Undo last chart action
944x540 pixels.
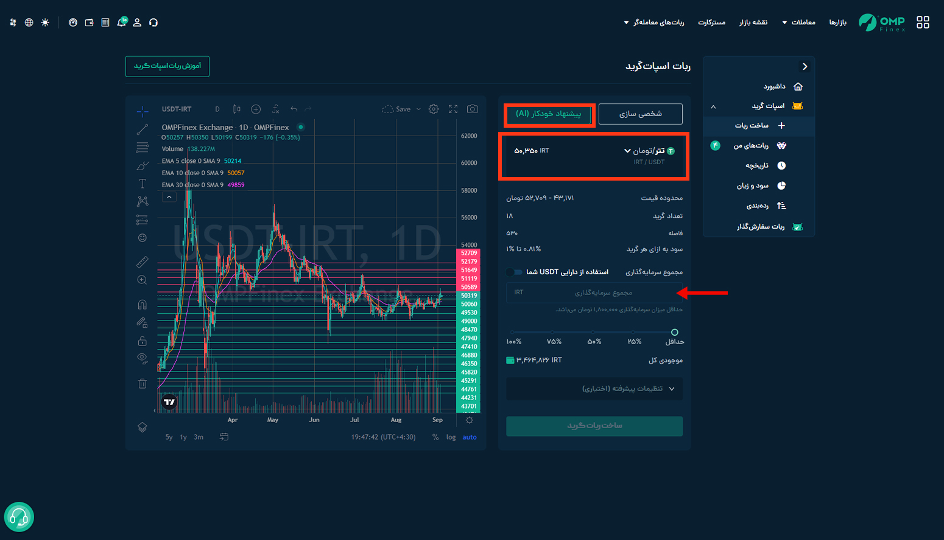pyautogui.click(x=294, y=109)
